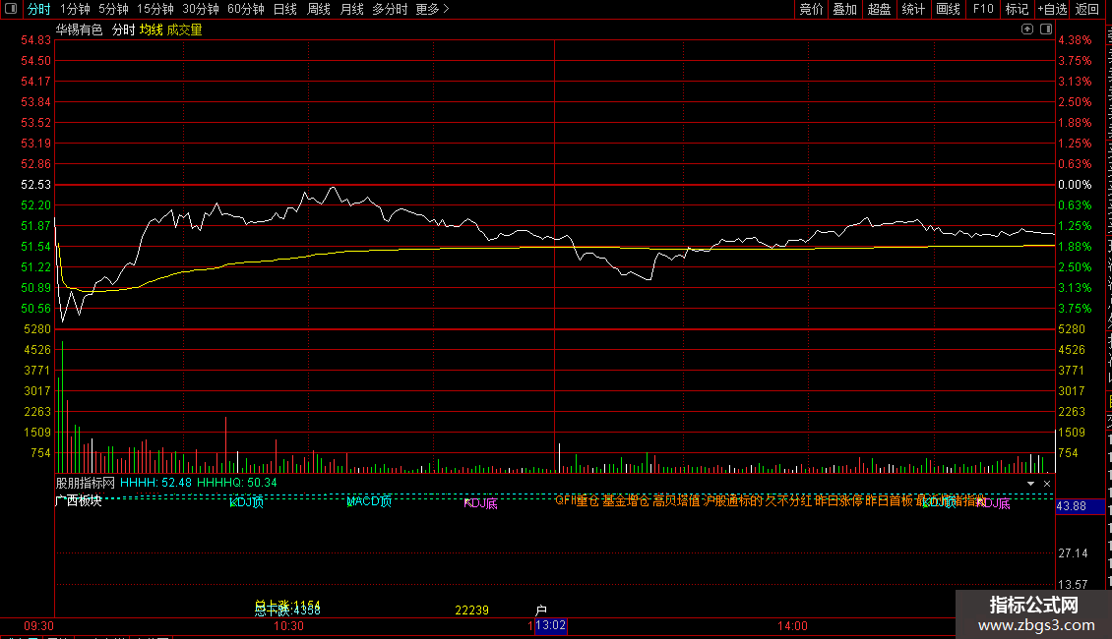
Task: Open the 日线 daily chart
Action: coord(285,9)
